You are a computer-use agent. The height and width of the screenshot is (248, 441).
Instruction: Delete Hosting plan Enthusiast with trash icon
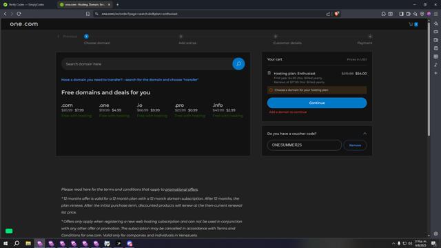pyautogui.click(x=269, y=73)
